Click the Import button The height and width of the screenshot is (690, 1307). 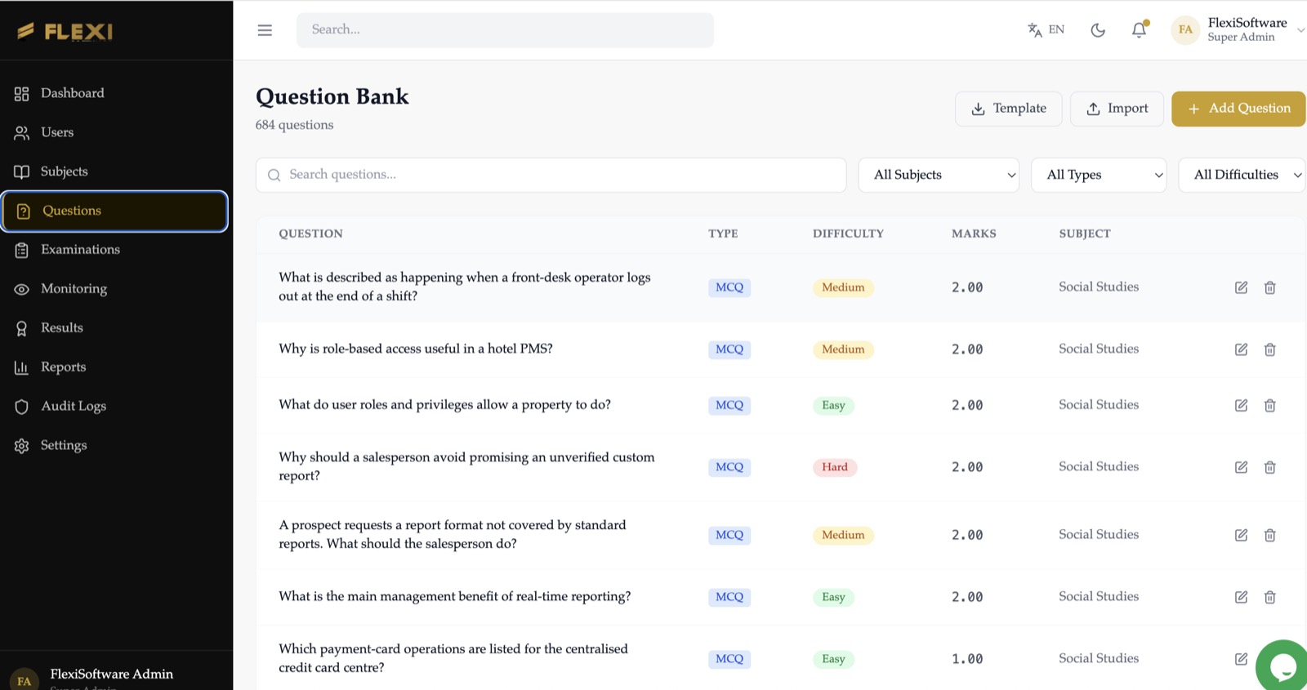tap(1117, 109)
